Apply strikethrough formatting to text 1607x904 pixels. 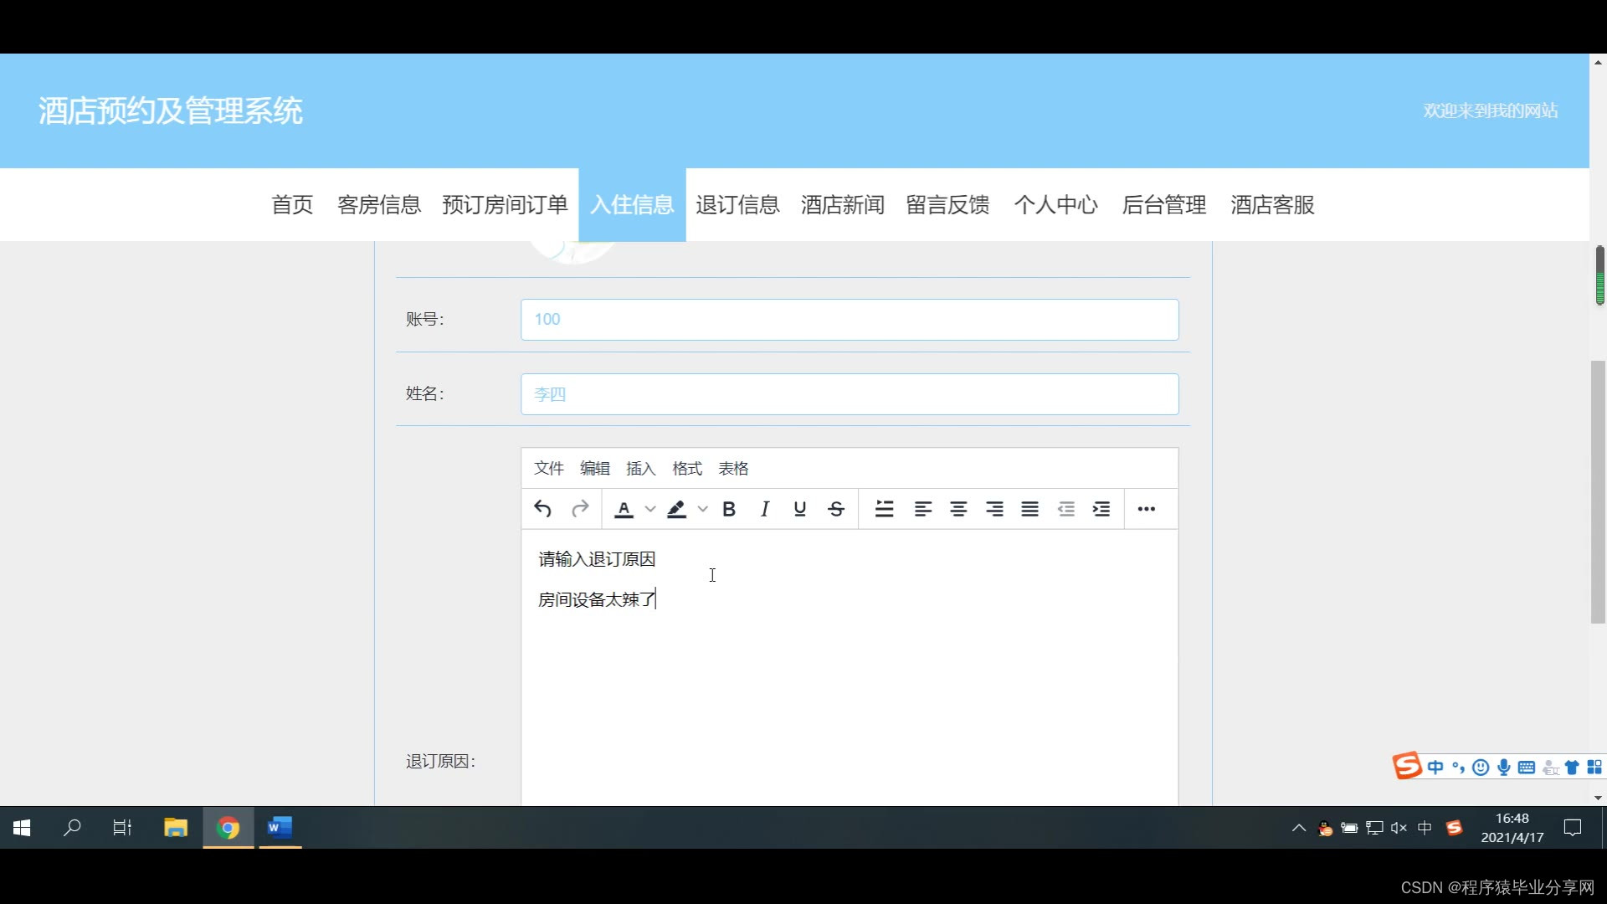(836, 509)
